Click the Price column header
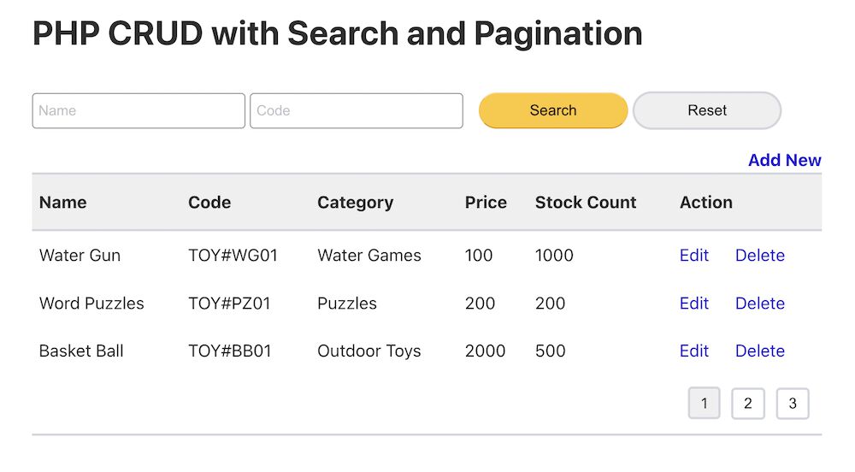Screen dimensions: 855x472 (x=486, y=203)
